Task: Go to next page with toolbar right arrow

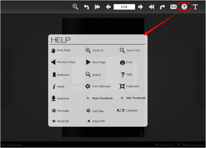Action: click(140, 7)
